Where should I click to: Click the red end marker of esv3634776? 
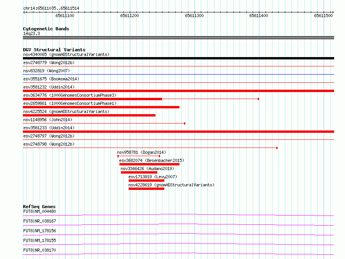tap(258, 99)
